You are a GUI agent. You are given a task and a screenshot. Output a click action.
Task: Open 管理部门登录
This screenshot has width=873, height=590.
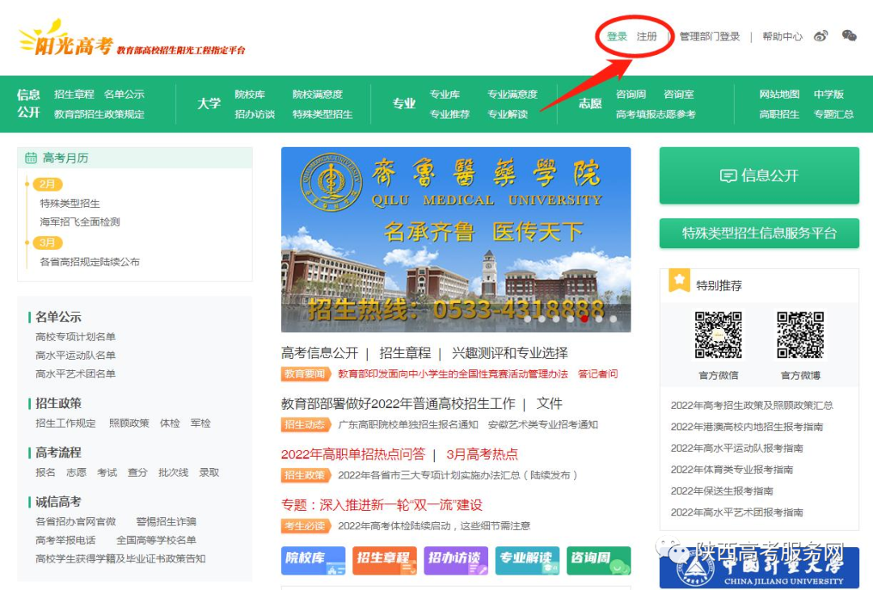point(710,36)
